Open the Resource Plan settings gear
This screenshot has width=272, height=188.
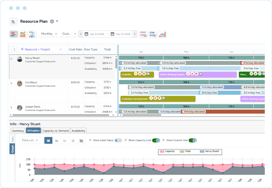coord(52,21)
